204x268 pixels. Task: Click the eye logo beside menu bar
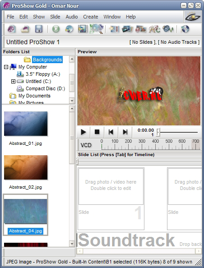[193, 17]
